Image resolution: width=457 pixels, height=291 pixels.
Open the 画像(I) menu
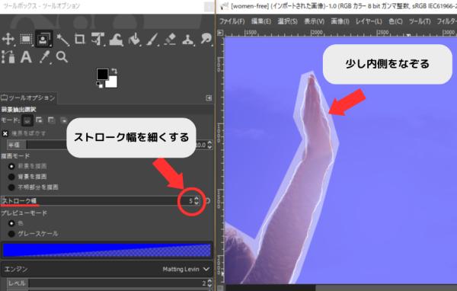coord(340,21)
